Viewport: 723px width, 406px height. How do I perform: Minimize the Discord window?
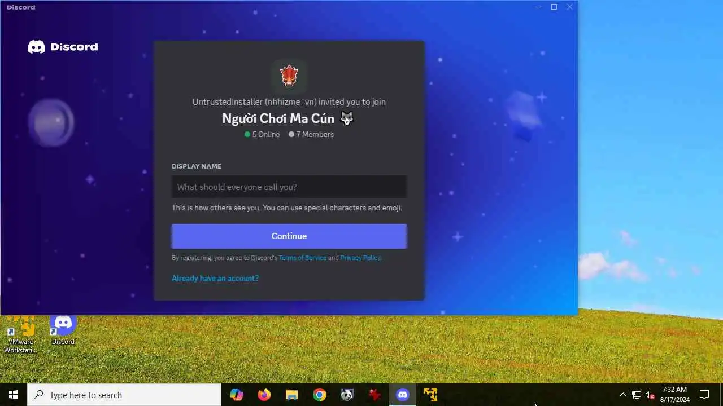[x=538, y=7]
